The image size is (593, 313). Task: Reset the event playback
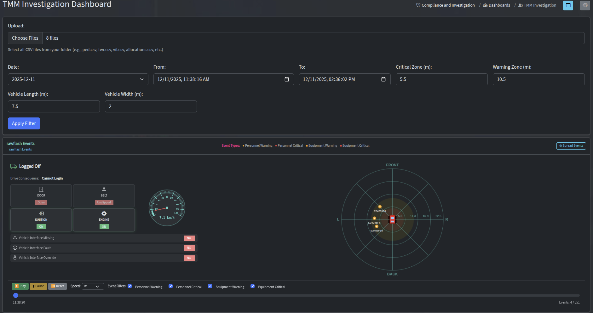57,286
